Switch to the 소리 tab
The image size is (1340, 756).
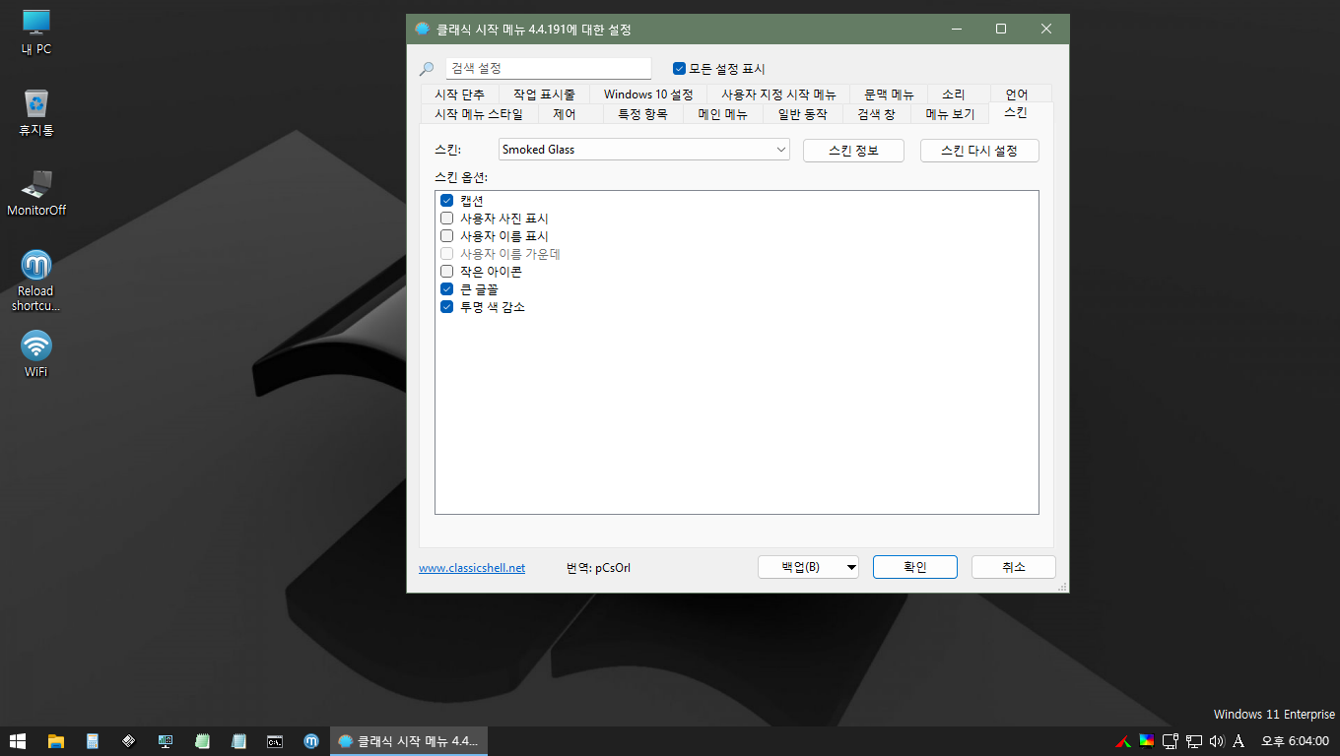953,94
